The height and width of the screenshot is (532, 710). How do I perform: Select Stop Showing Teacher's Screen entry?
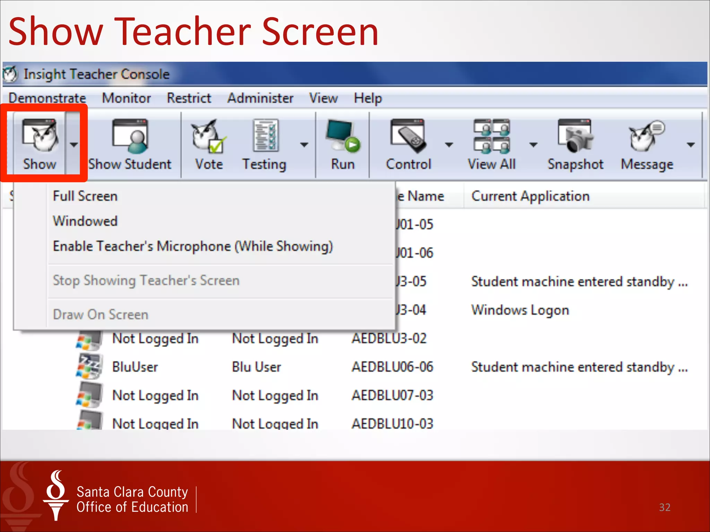coord(146,281)
